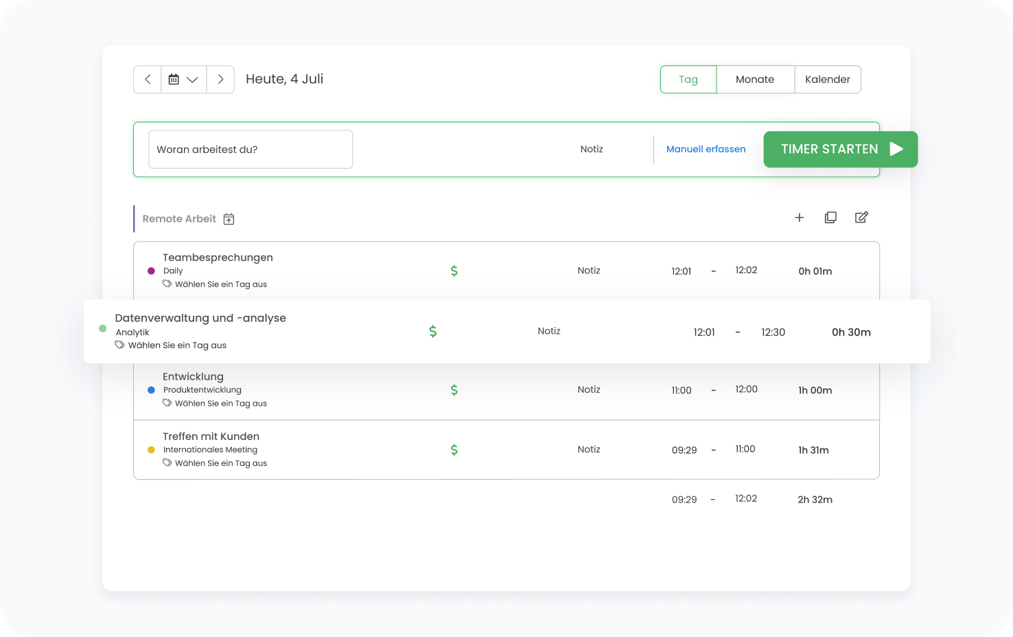1013x637 pixels.
Task: Open the Manuell erfassen link
Action: (706, 149)
